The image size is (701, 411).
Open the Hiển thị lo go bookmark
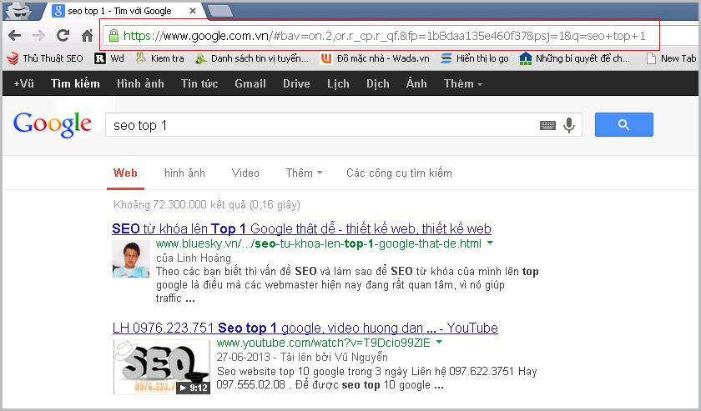click(x=474, y=58)
